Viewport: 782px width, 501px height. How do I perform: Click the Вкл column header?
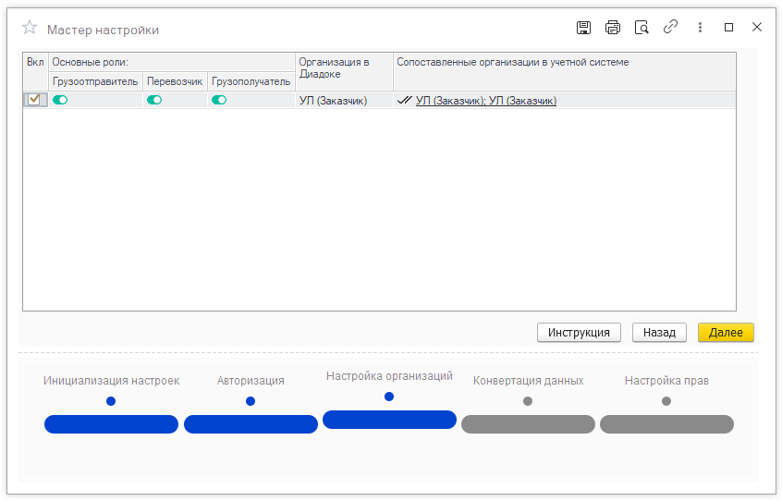pyautogui.click(x=35, y=72)
